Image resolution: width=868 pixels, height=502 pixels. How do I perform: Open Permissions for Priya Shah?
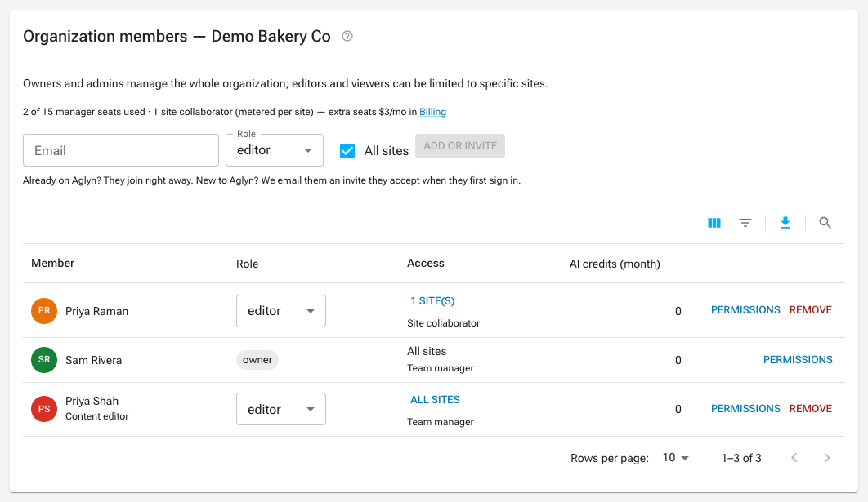[x=745, y=409]
